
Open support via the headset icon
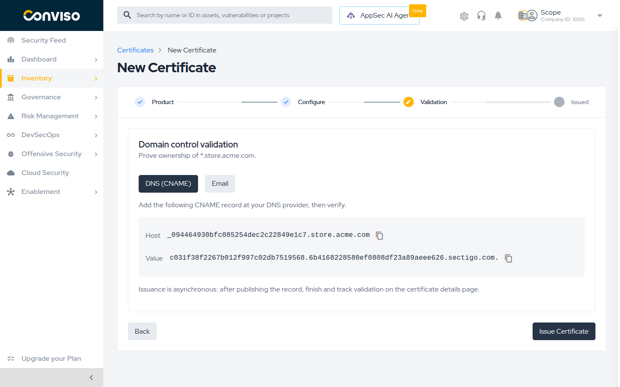(481, 16)
